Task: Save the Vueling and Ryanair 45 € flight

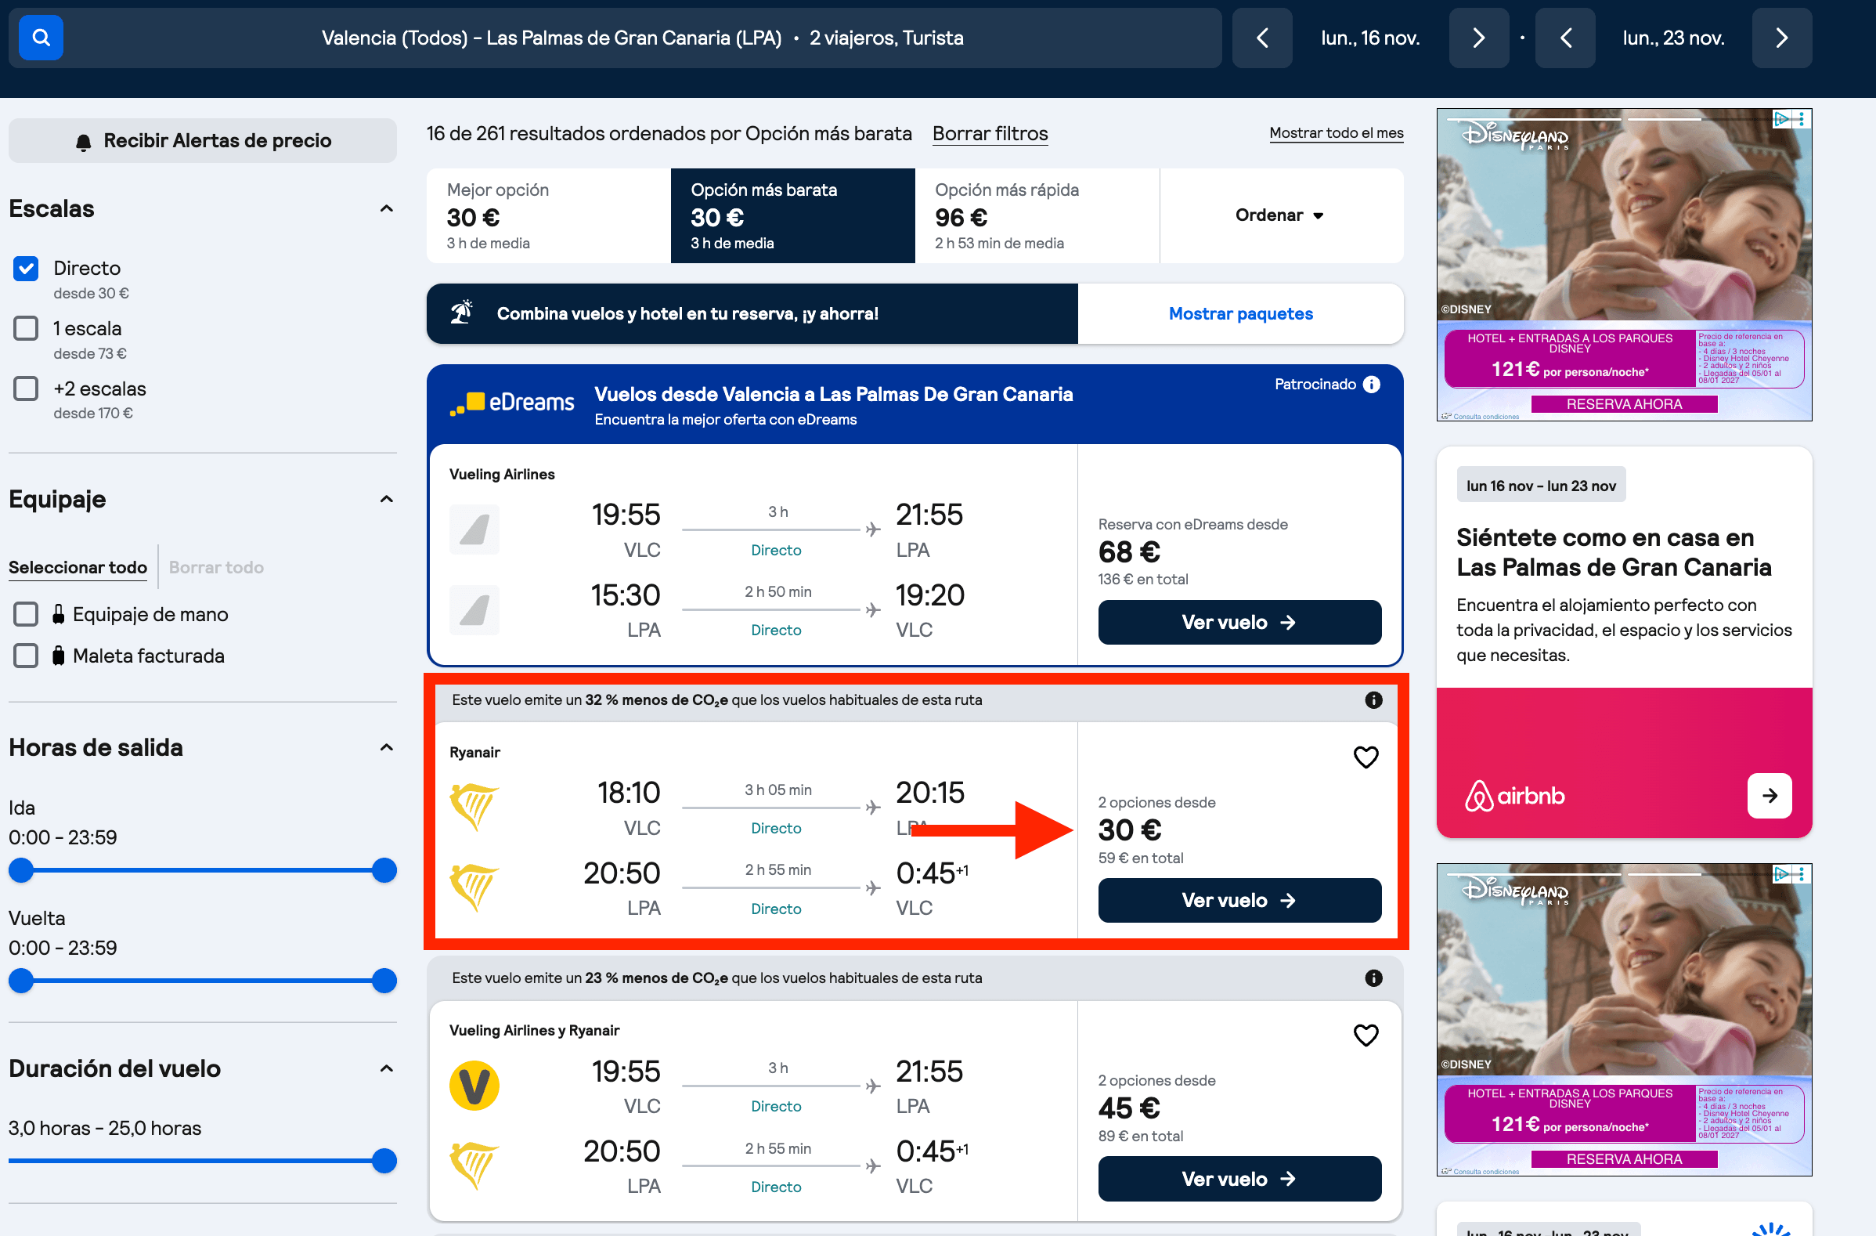Action: click(1366, 1035)
